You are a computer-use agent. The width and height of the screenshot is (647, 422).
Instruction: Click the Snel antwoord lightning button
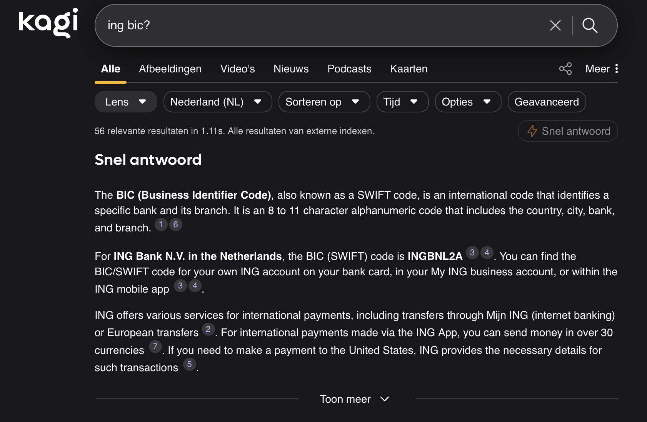point(568,131)
